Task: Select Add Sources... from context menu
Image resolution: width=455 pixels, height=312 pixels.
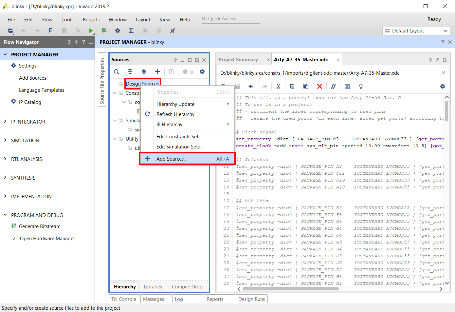Action: 187,159
